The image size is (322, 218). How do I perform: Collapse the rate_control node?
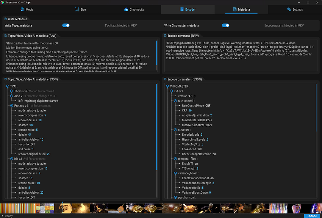coord(175,101)
